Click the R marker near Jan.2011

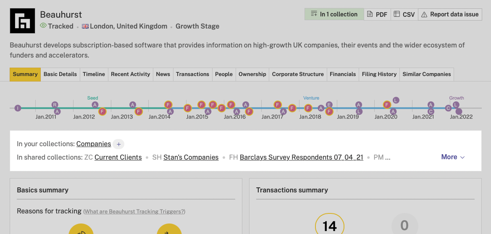tap(55, 105)
